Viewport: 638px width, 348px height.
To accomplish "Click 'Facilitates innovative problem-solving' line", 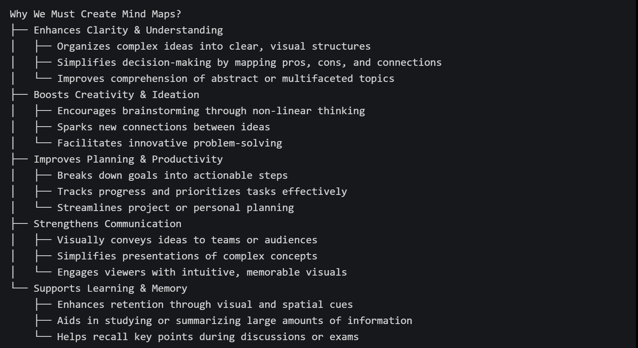I will (169, 143).
